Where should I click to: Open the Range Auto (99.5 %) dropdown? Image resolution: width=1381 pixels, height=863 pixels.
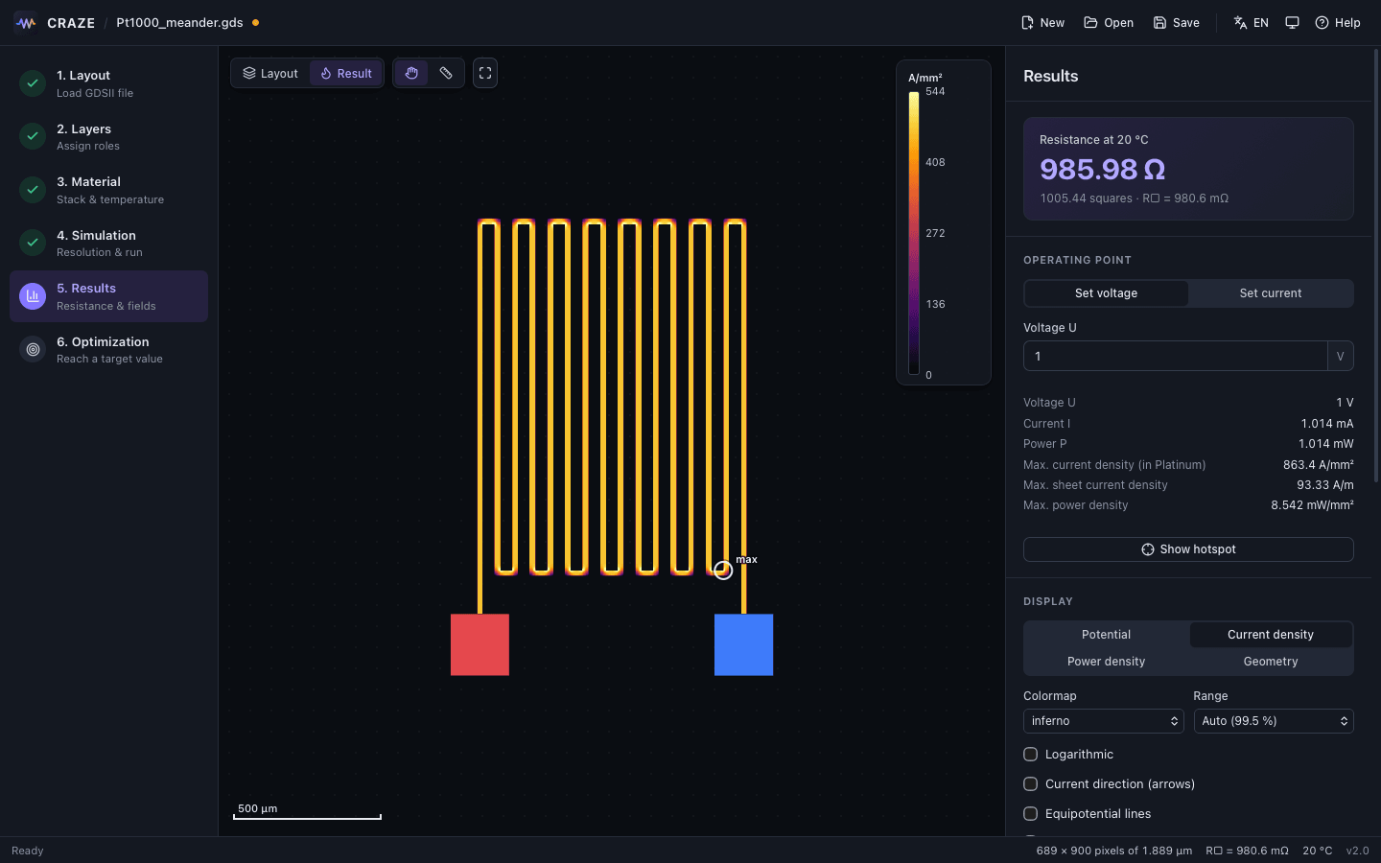(1274, 721)
